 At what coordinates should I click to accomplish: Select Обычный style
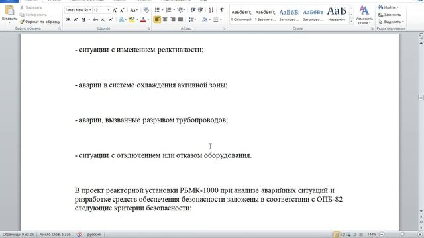[241, 15]
